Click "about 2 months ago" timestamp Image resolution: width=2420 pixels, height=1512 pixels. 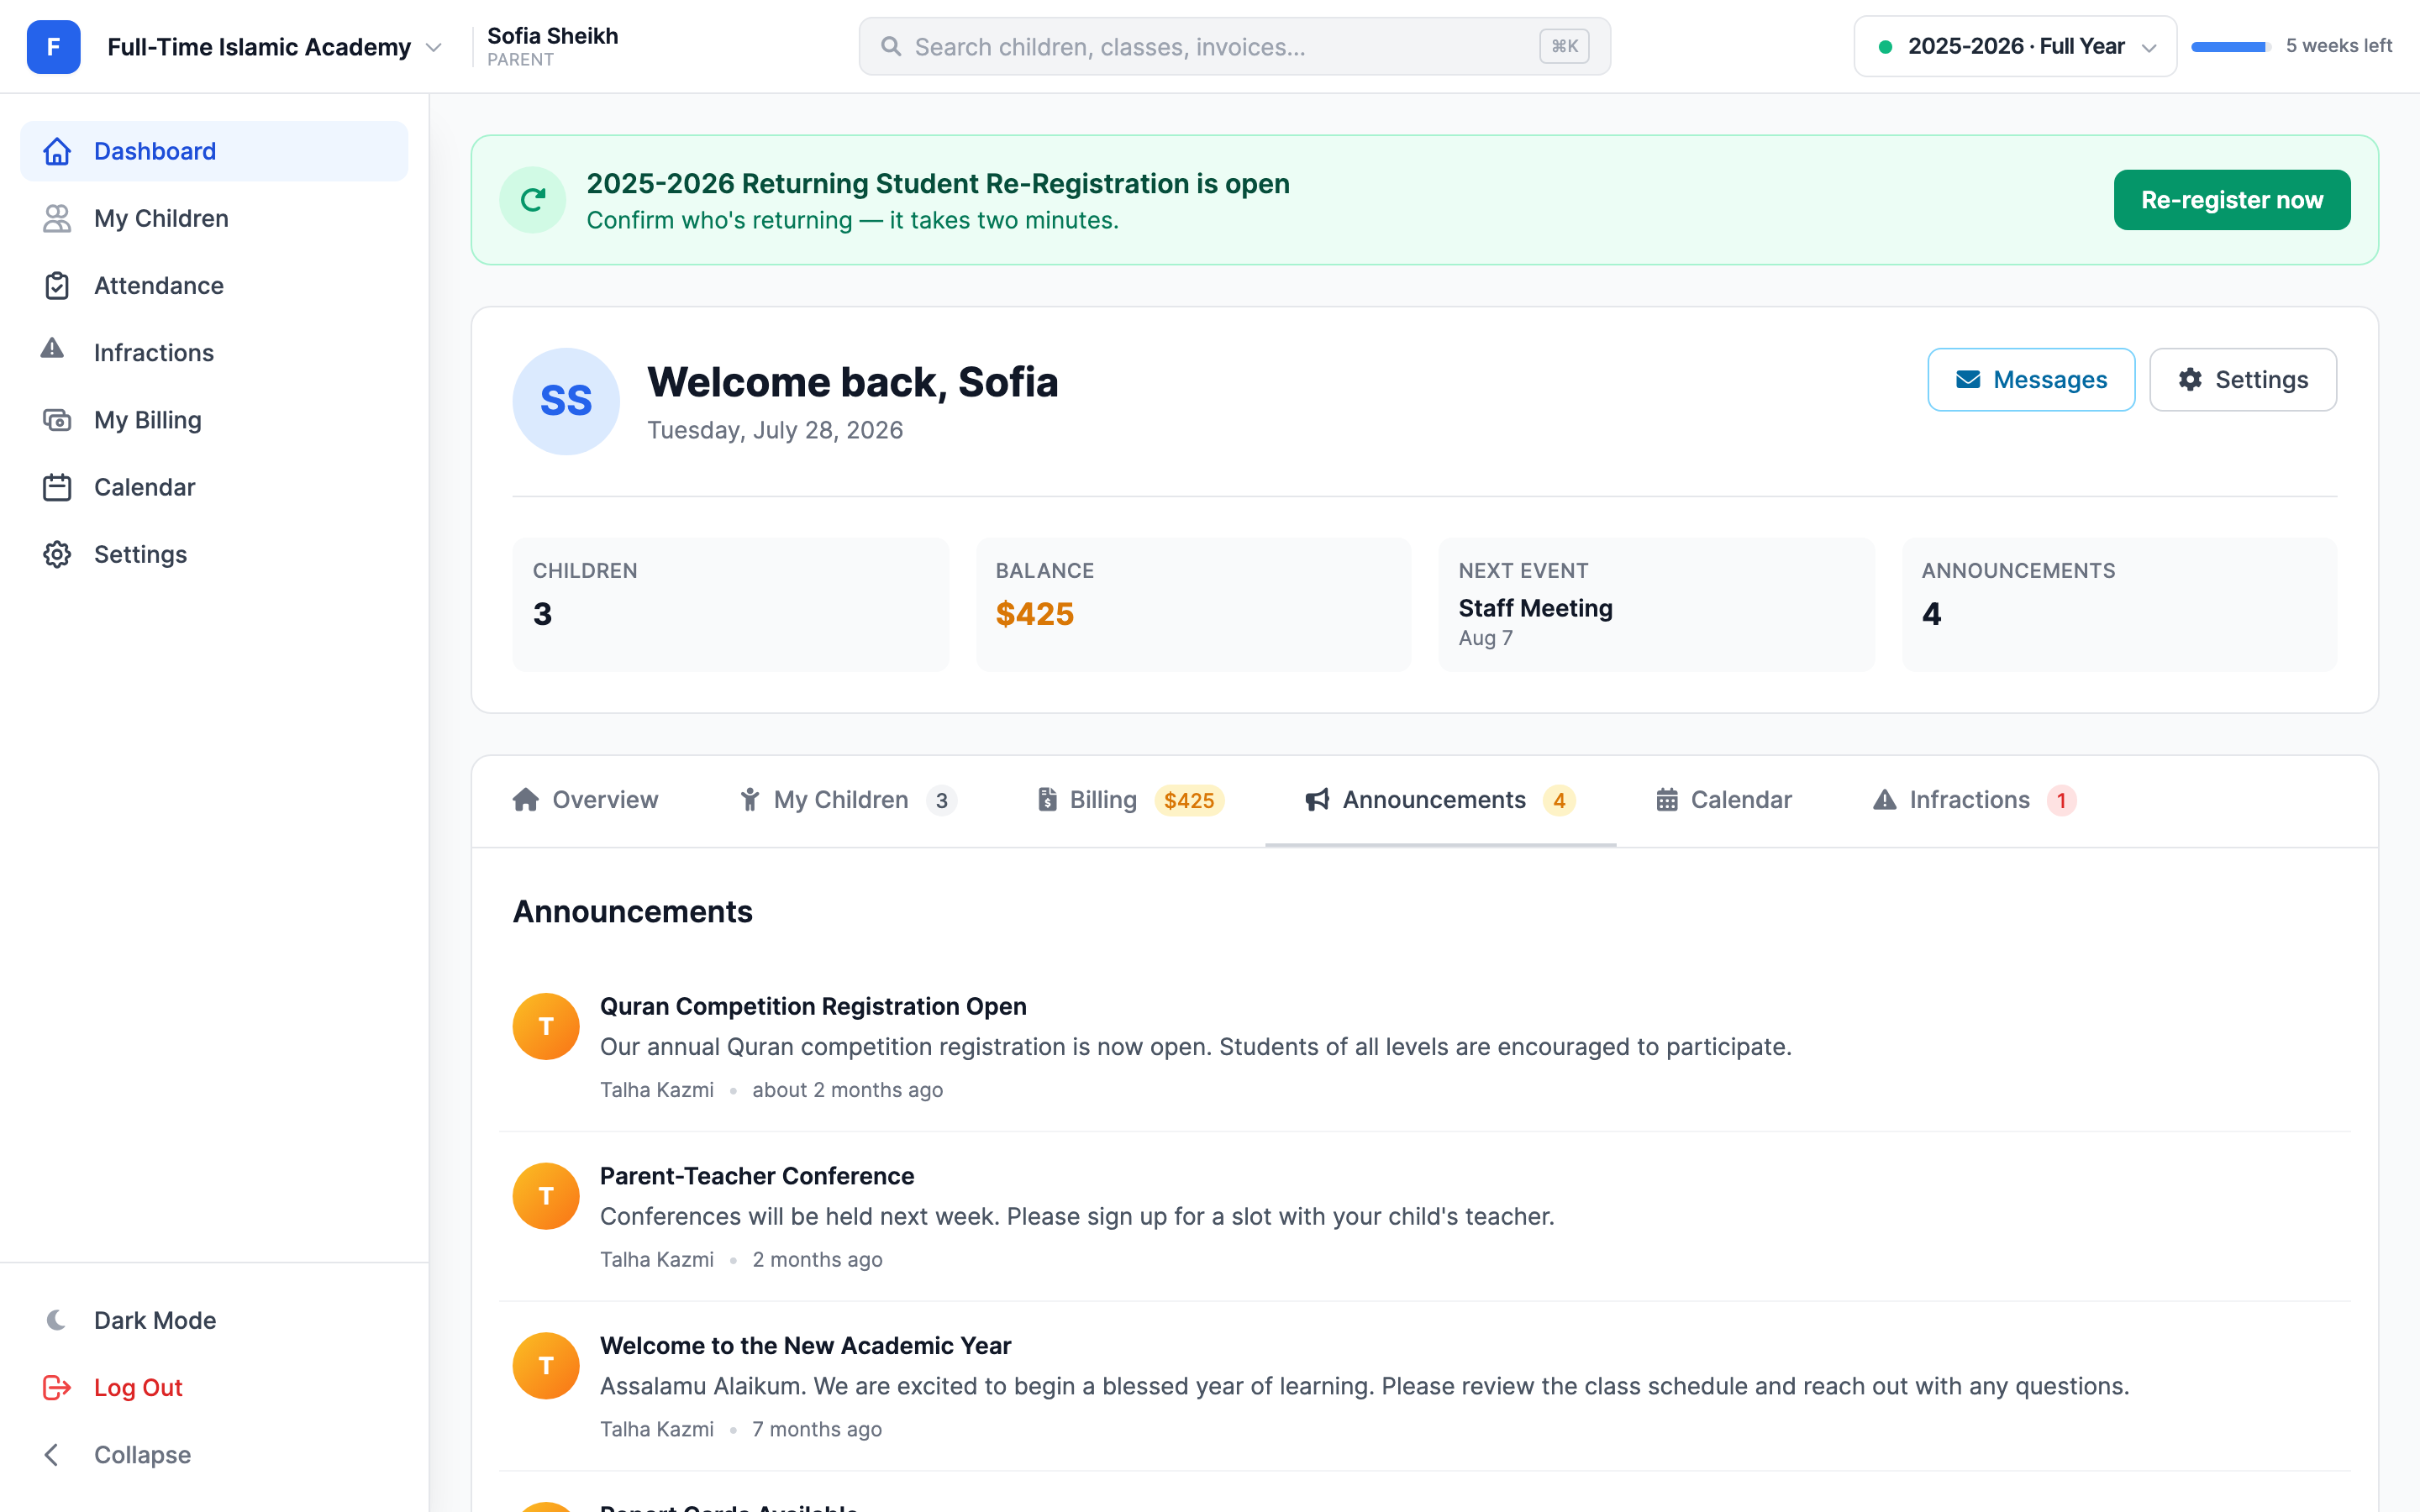(x=847, y=1090)
